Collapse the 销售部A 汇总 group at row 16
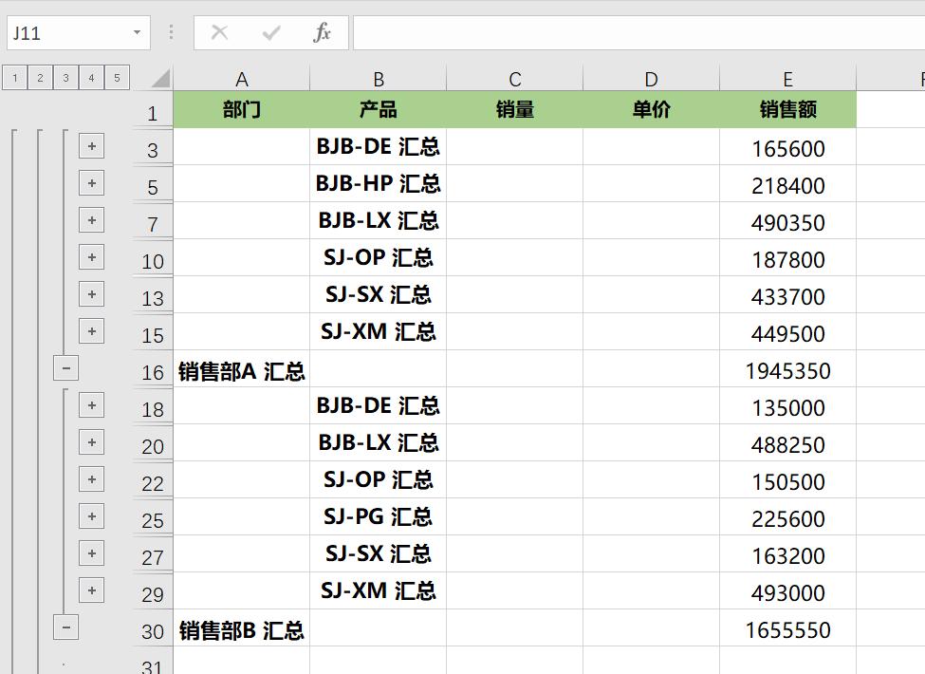Viewport: 925px width, 674px height. 66,368
